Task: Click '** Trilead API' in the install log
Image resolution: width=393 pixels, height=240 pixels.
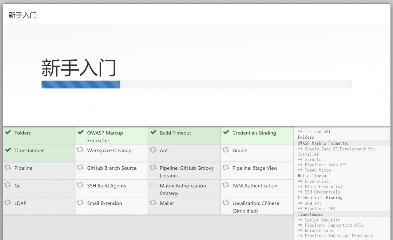Action: (314, 132)
